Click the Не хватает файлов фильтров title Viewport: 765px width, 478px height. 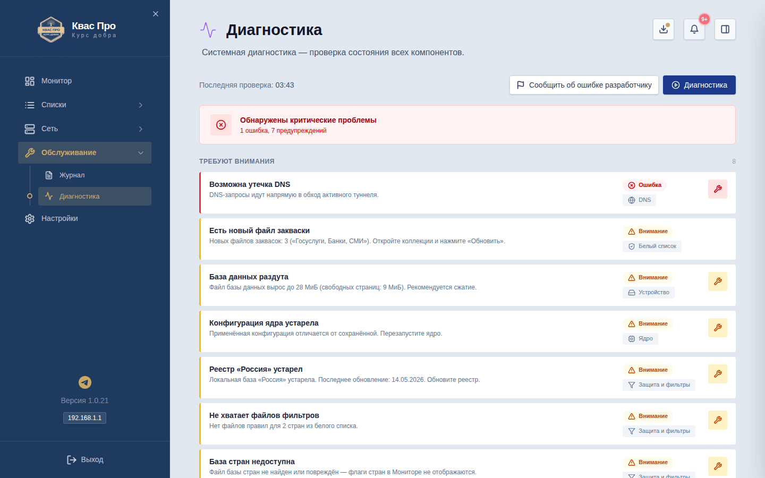[x=264, y=415]
